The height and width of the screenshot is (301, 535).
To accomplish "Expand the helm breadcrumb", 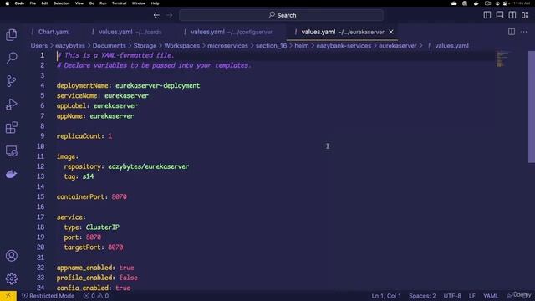I will [x=302, y=46].
